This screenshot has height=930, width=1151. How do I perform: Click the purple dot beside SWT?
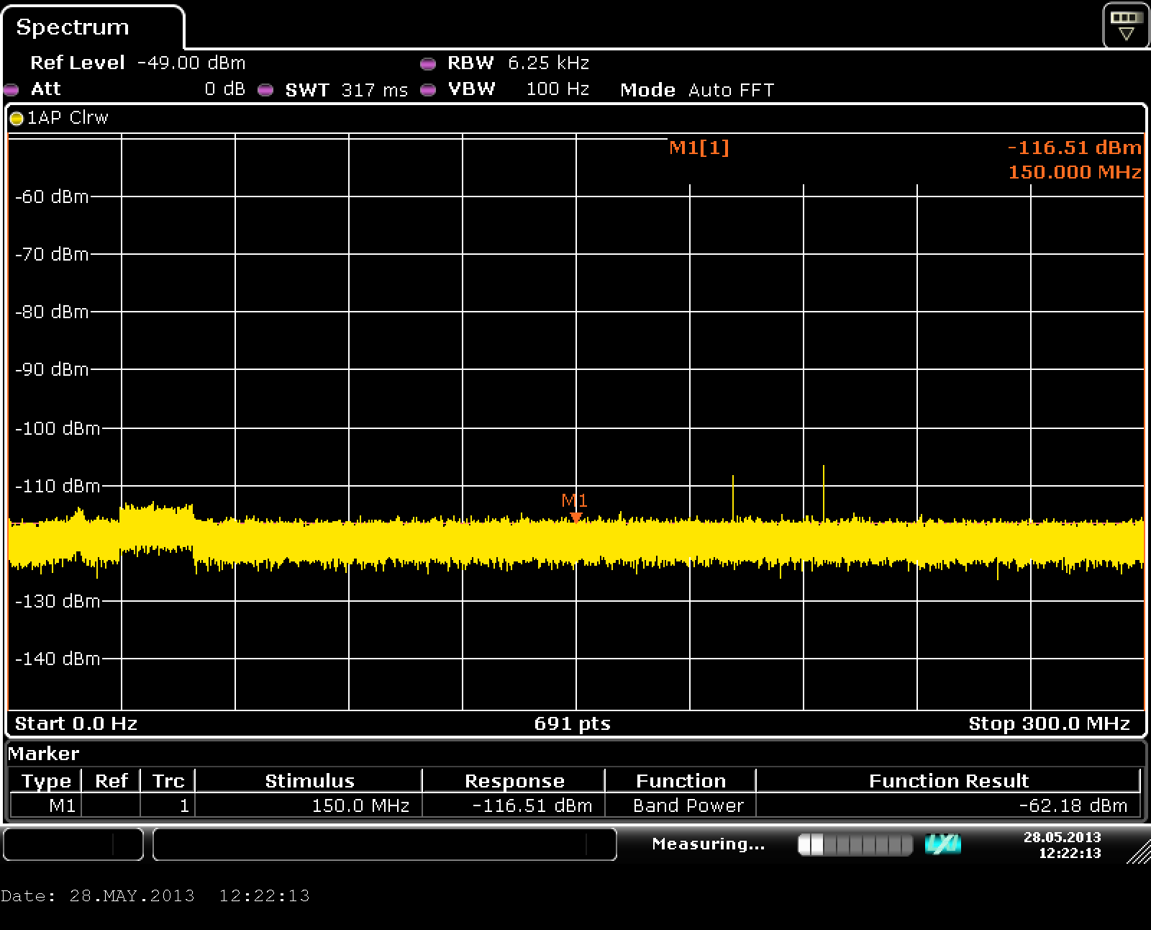tap(265, 90)
